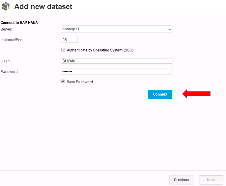Click the Add new dataset title

point(43,7)
